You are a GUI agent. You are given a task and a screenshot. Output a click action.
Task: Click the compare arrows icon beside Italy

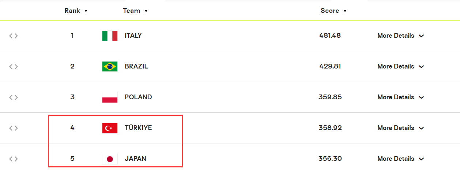(14, 36)
